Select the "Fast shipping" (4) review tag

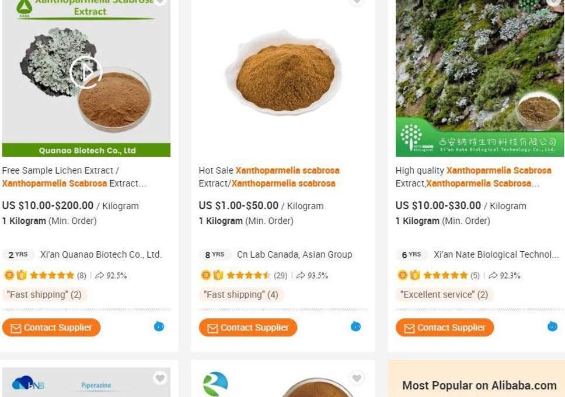click(x=240, y=294)
